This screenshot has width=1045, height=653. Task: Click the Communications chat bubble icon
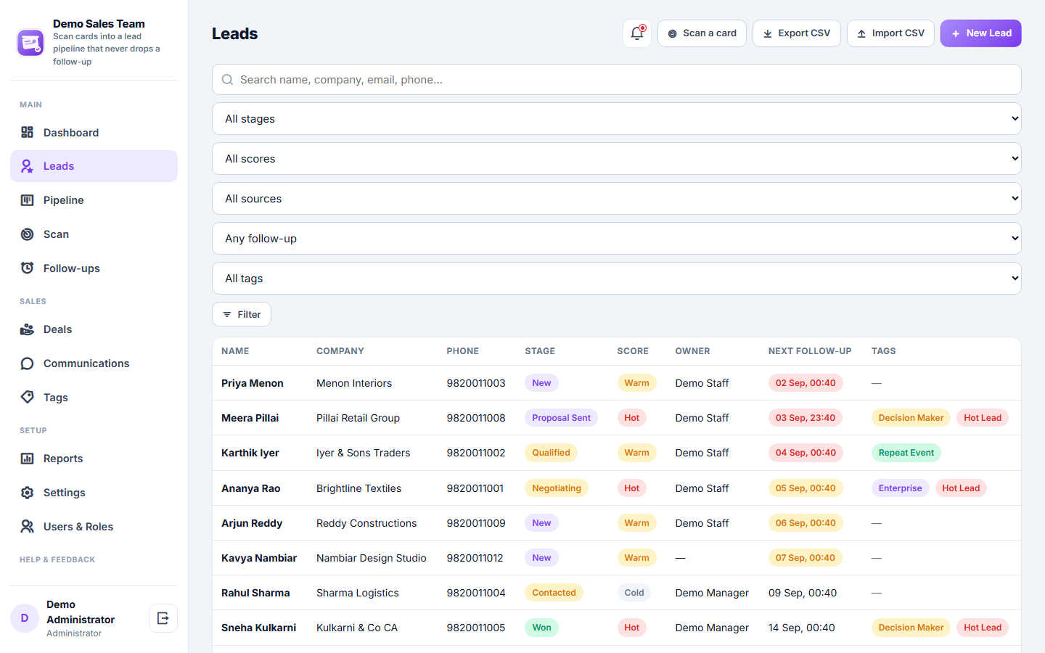coord(27,364)
